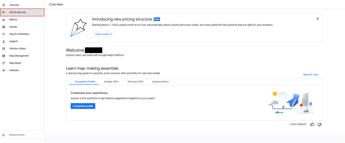Screen dimensions: 345x143
Task: Go to Metrics page
Action: 22,20
